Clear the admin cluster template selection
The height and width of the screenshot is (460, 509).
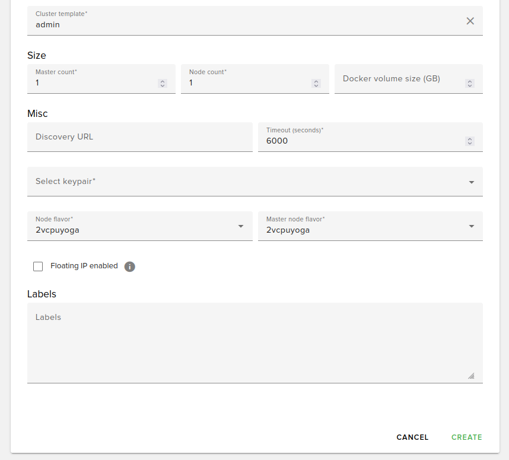[470, 20]
